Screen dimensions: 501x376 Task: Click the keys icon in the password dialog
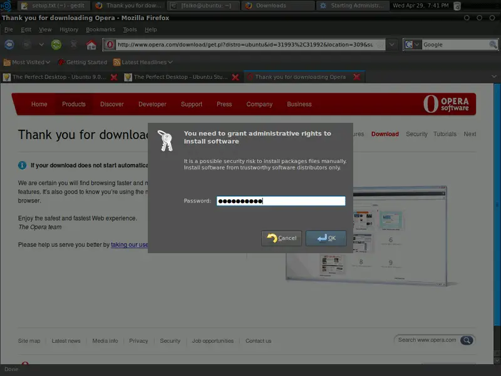[x=165, y=140]
